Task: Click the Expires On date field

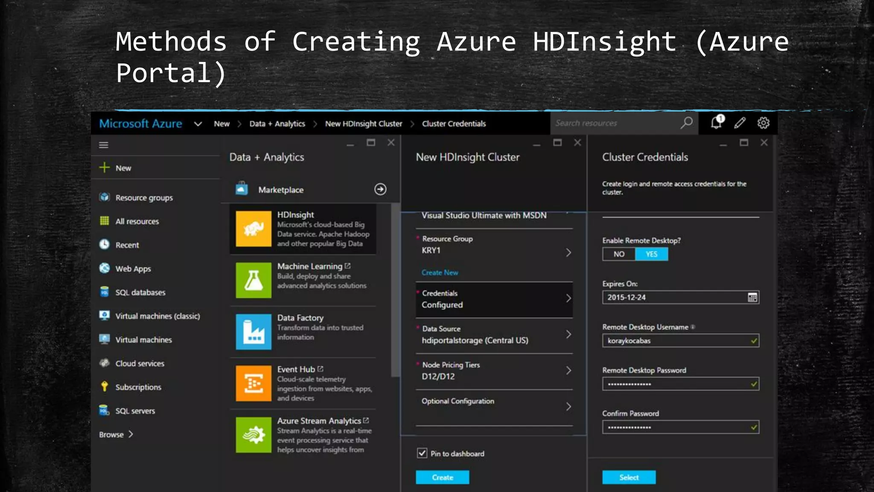Action: pos(681,298)
